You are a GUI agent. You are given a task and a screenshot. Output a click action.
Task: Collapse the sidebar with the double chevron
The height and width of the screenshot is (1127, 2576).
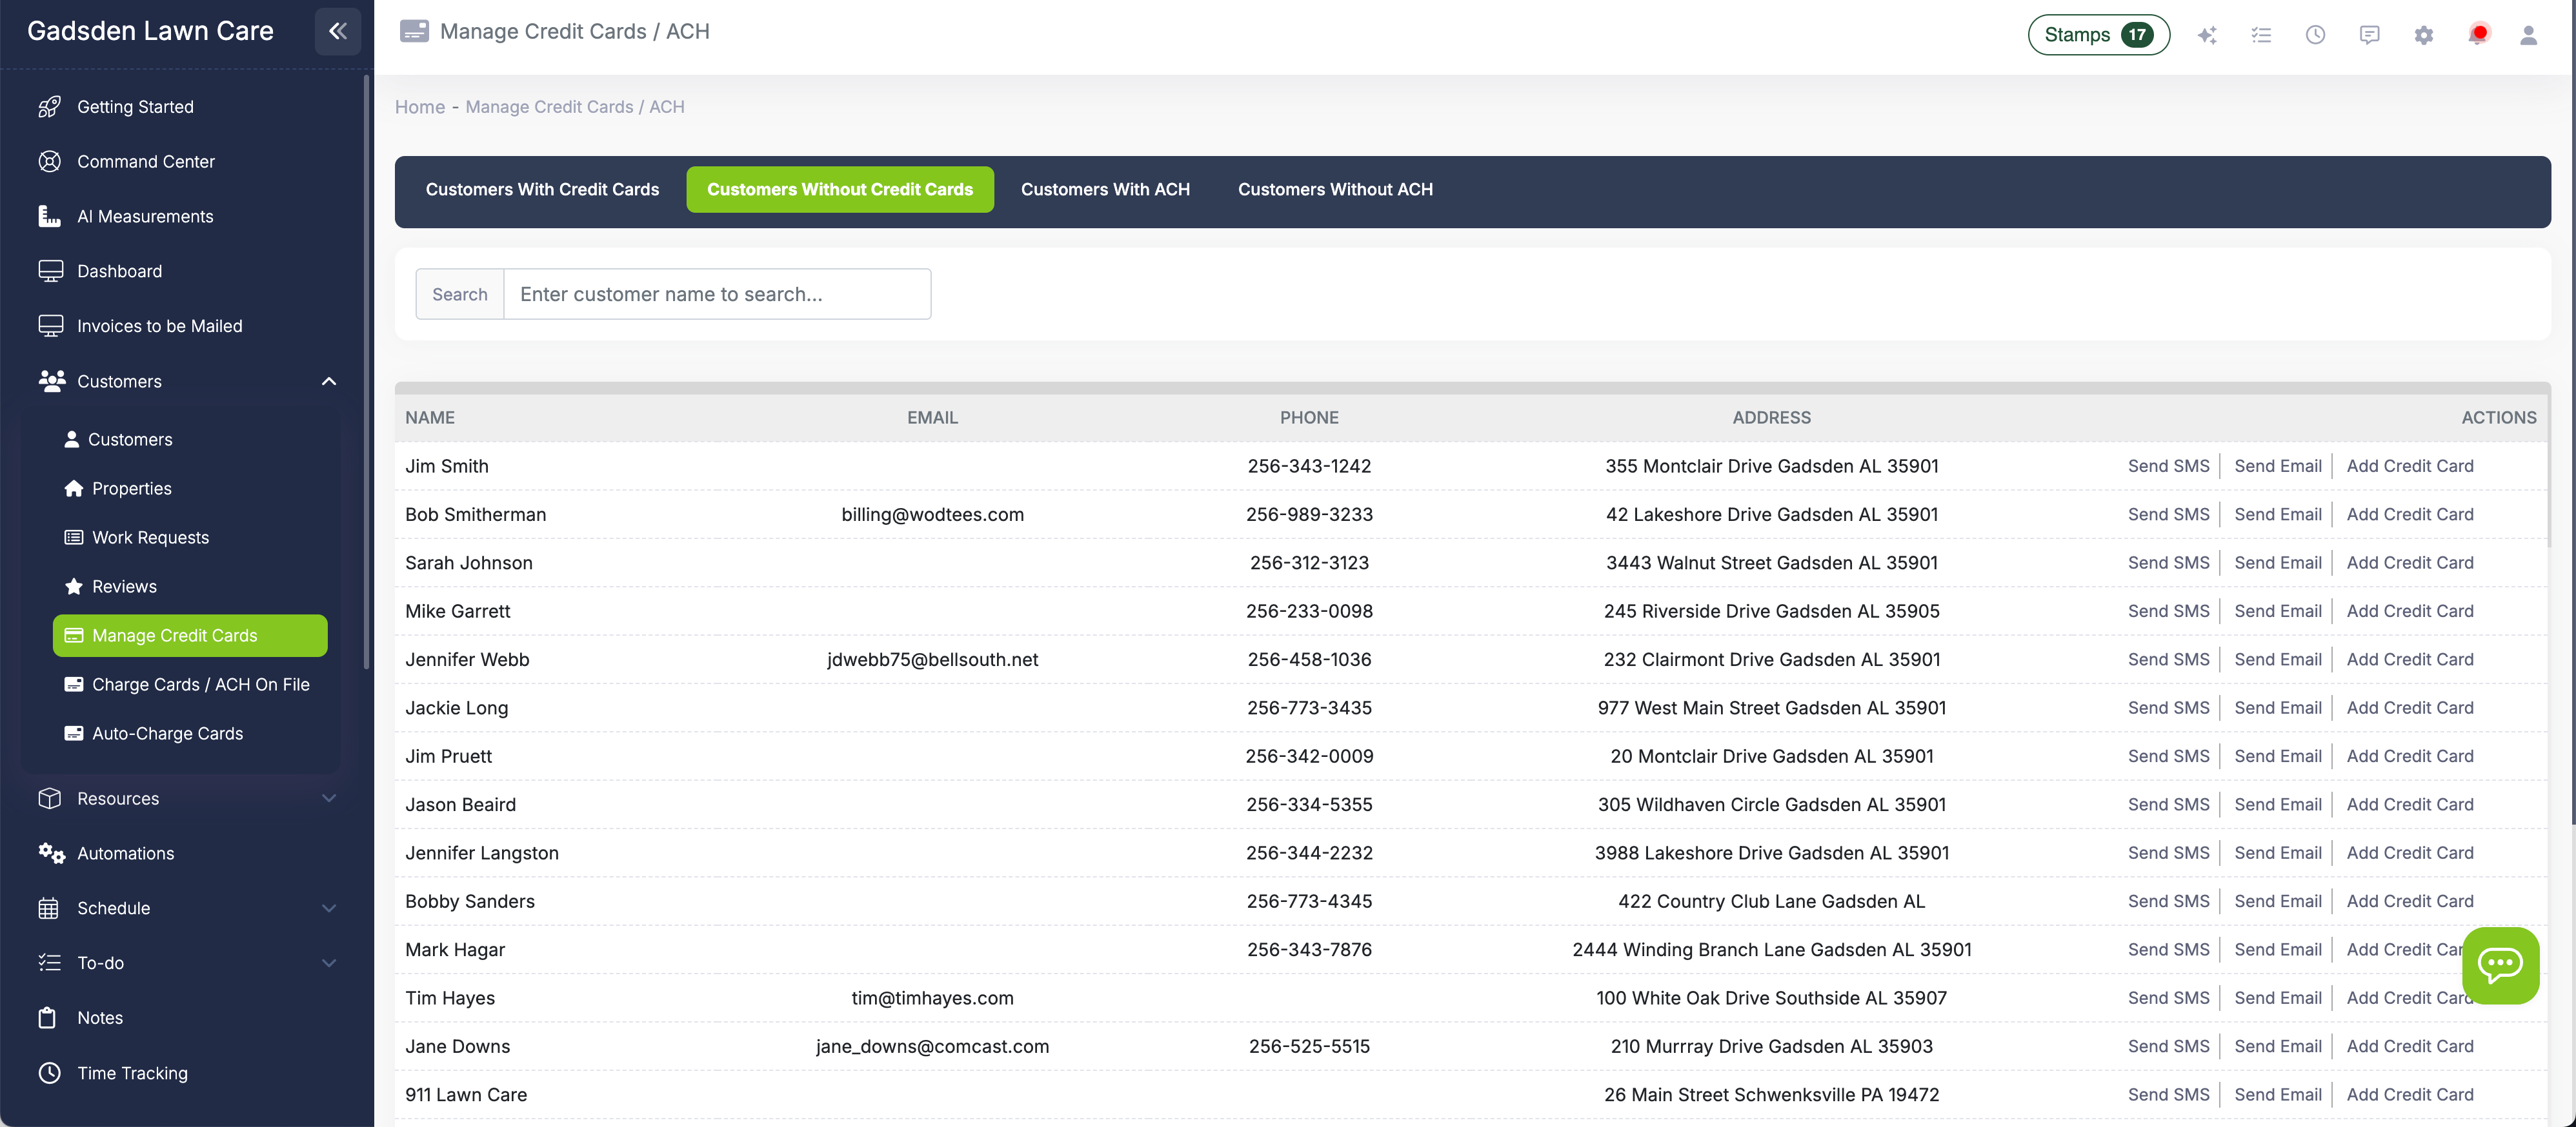click(x=337, y=31)
